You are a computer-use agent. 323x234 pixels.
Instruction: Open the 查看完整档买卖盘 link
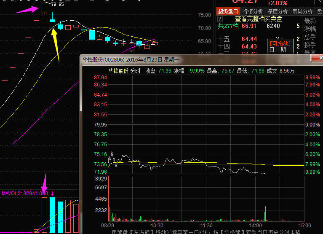(x=259, y=19)
